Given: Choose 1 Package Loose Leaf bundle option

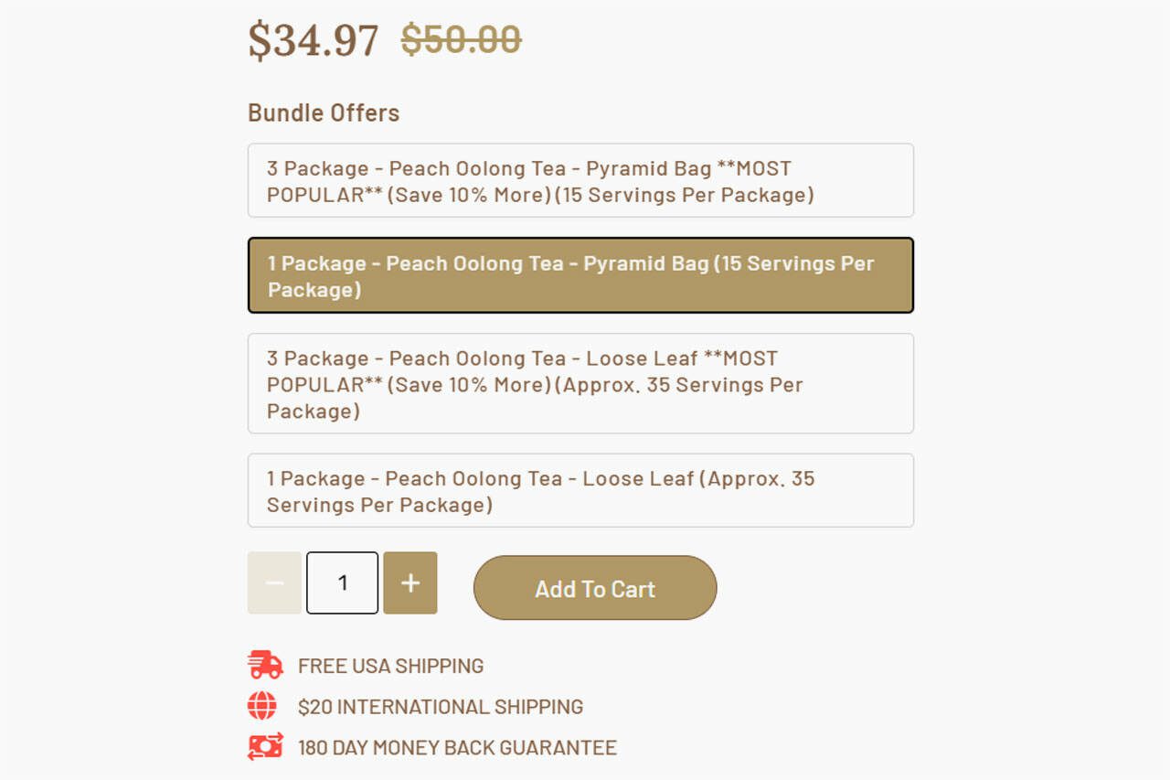Looking at the screenshot, I should point(580,490).
